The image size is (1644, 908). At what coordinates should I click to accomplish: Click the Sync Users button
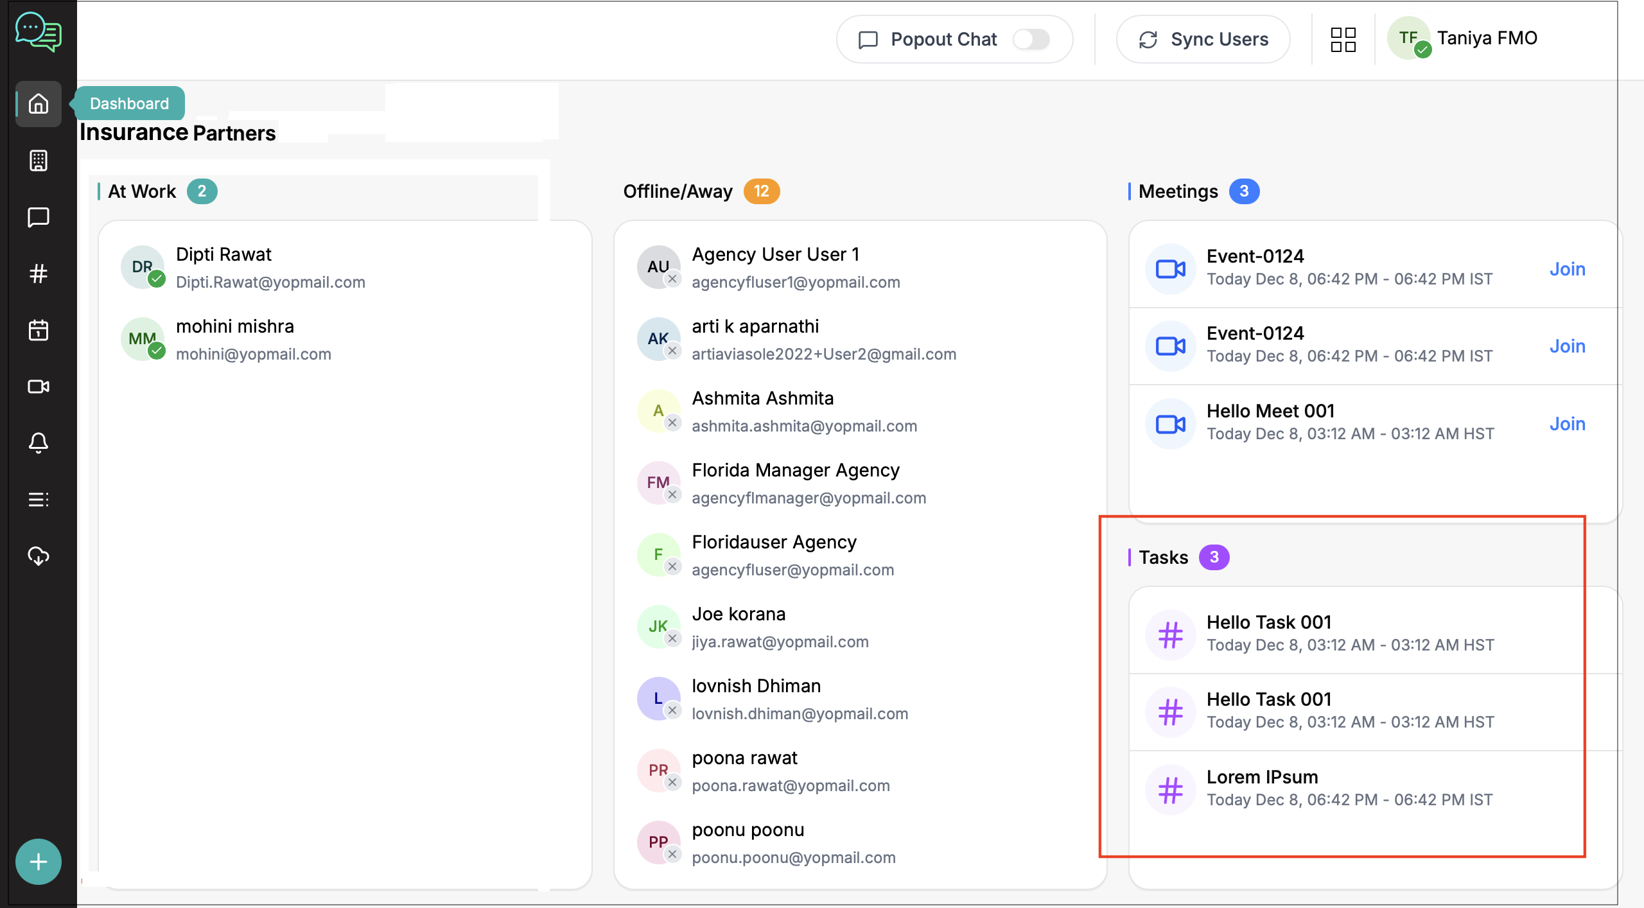coord(1203,39)
